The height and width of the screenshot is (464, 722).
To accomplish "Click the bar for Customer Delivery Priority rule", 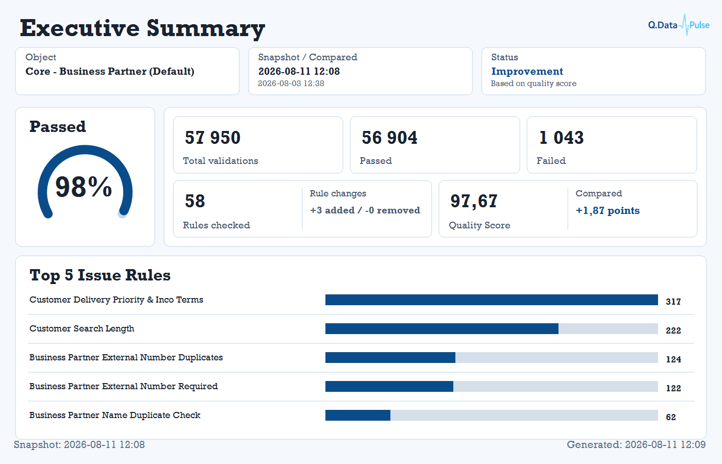I will point(491,300).
